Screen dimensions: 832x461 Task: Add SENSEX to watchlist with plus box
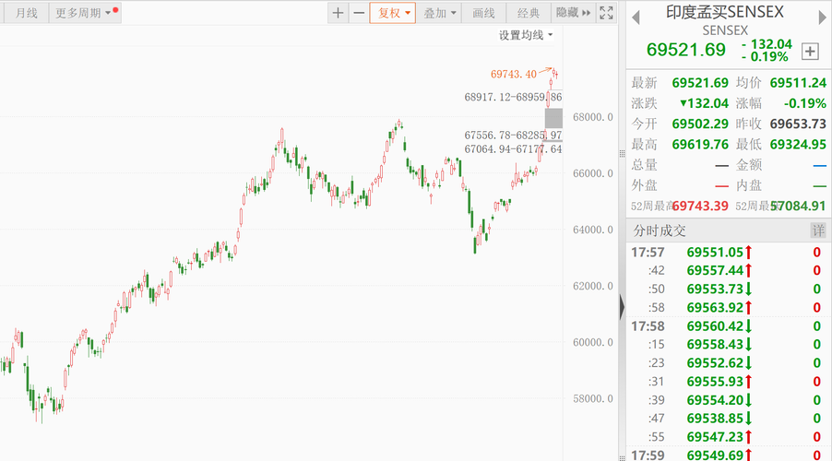[x=811, y=51]
